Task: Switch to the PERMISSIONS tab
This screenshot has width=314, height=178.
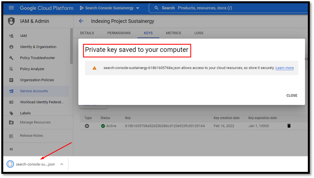Action: pyautogui.click(x=119, y=33)
